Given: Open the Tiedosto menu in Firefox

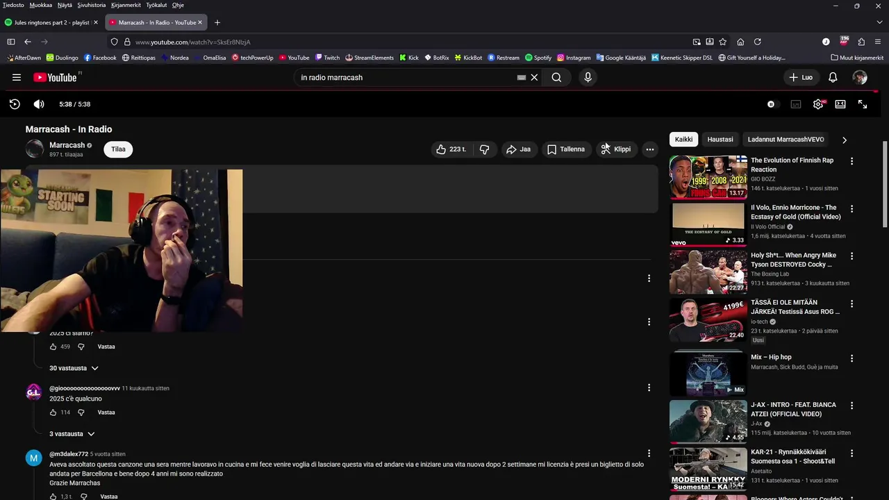Looking at the screenshot, I should 13,5.
